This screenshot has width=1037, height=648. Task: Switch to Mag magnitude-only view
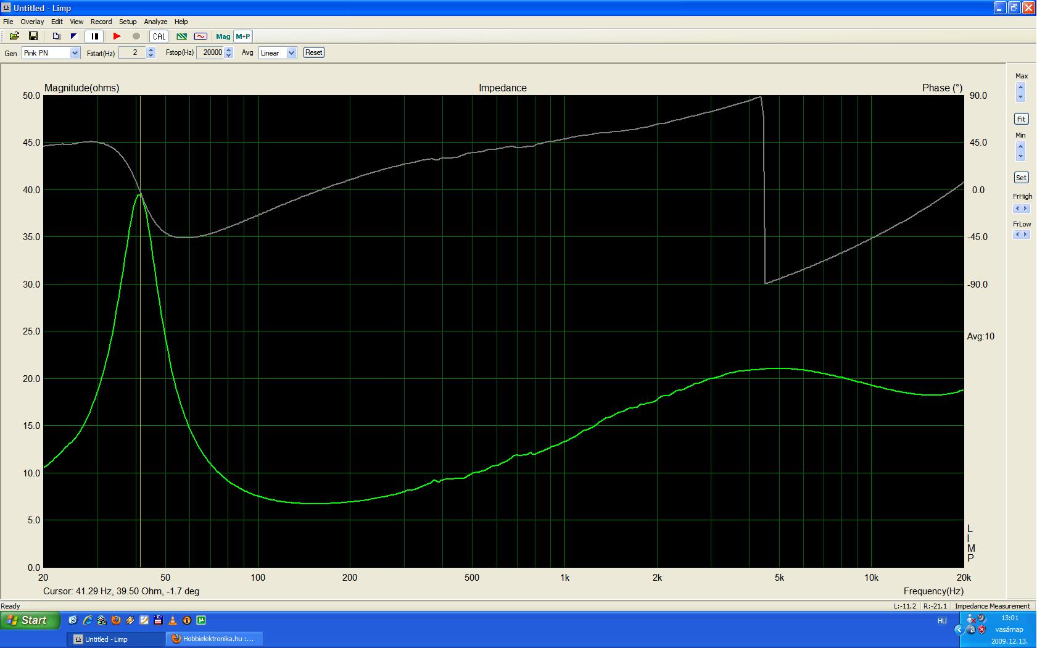223,36
